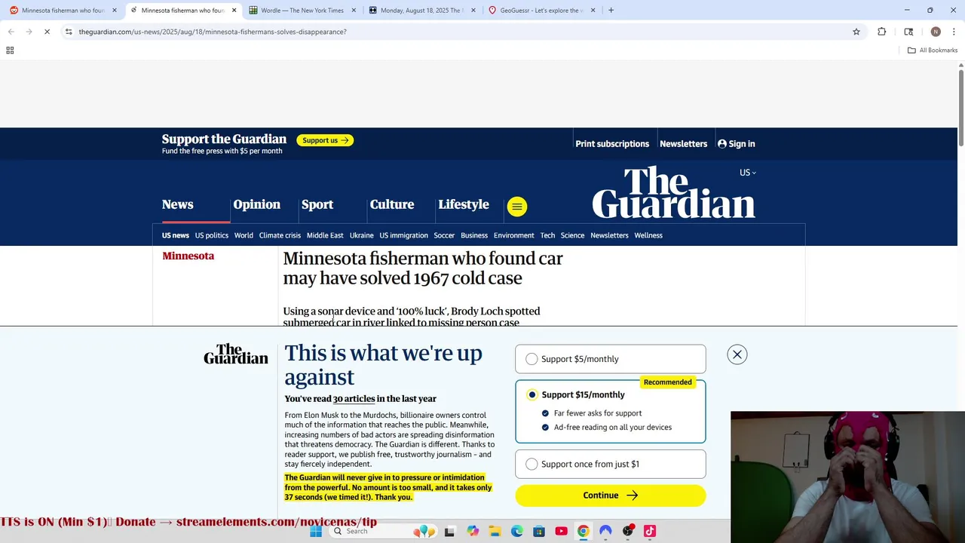Screen dimensions: 965x543
Task: Open the Sport section
Action: (x=317, y=204)
